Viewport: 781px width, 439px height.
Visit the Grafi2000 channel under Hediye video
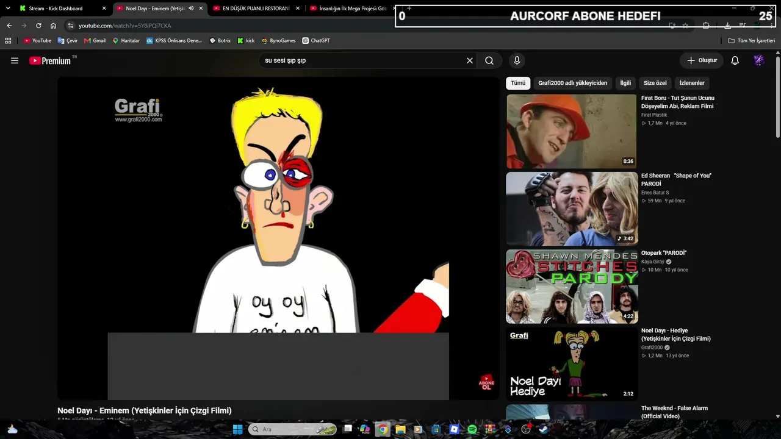coord(652,348)
